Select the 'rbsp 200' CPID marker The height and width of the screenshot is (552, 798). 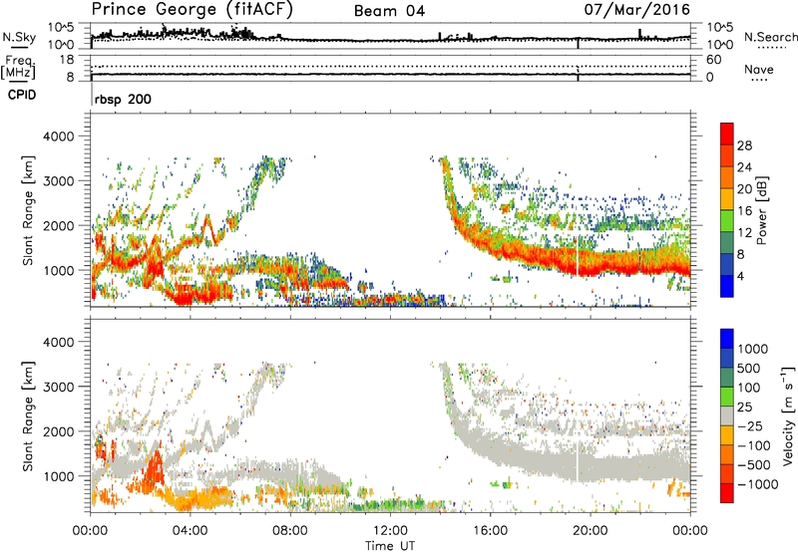click(123, 99)
